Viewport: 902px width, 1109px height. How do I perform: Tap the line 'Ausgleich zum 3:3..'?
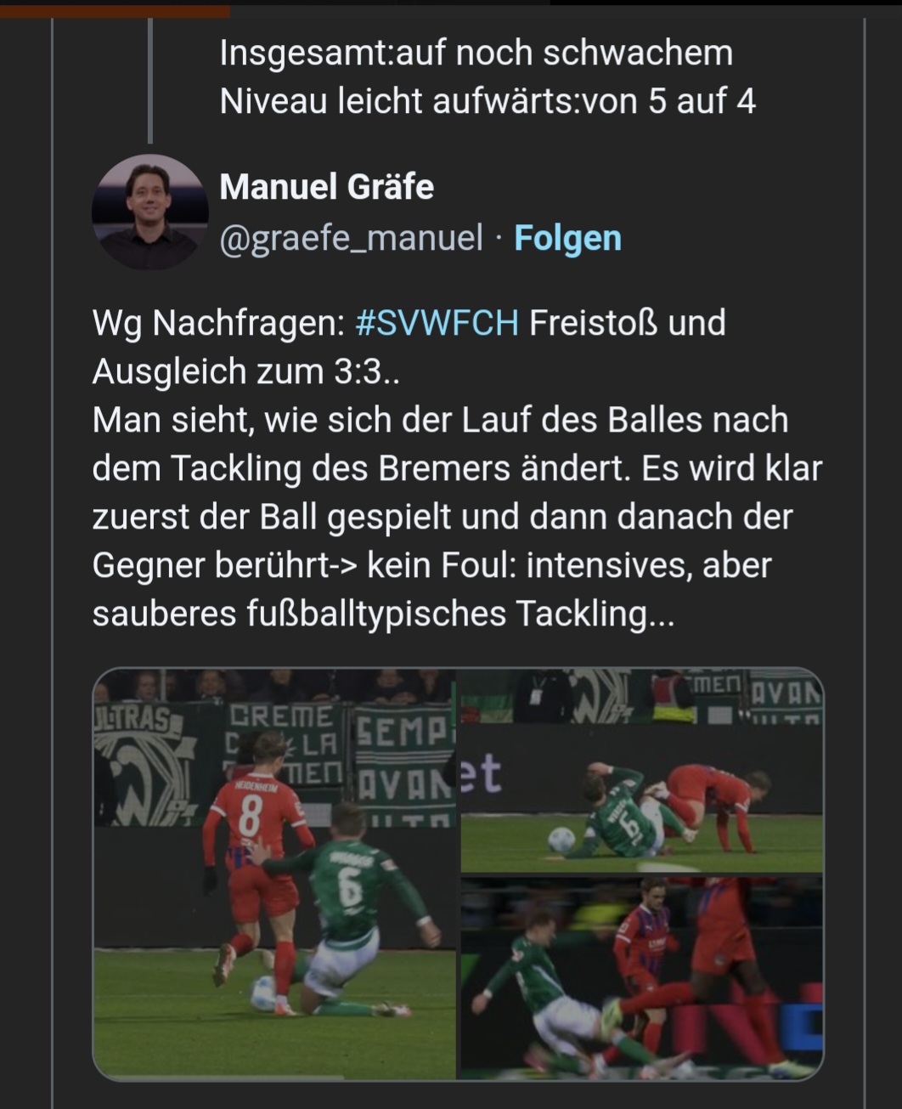tap(245, 371)
